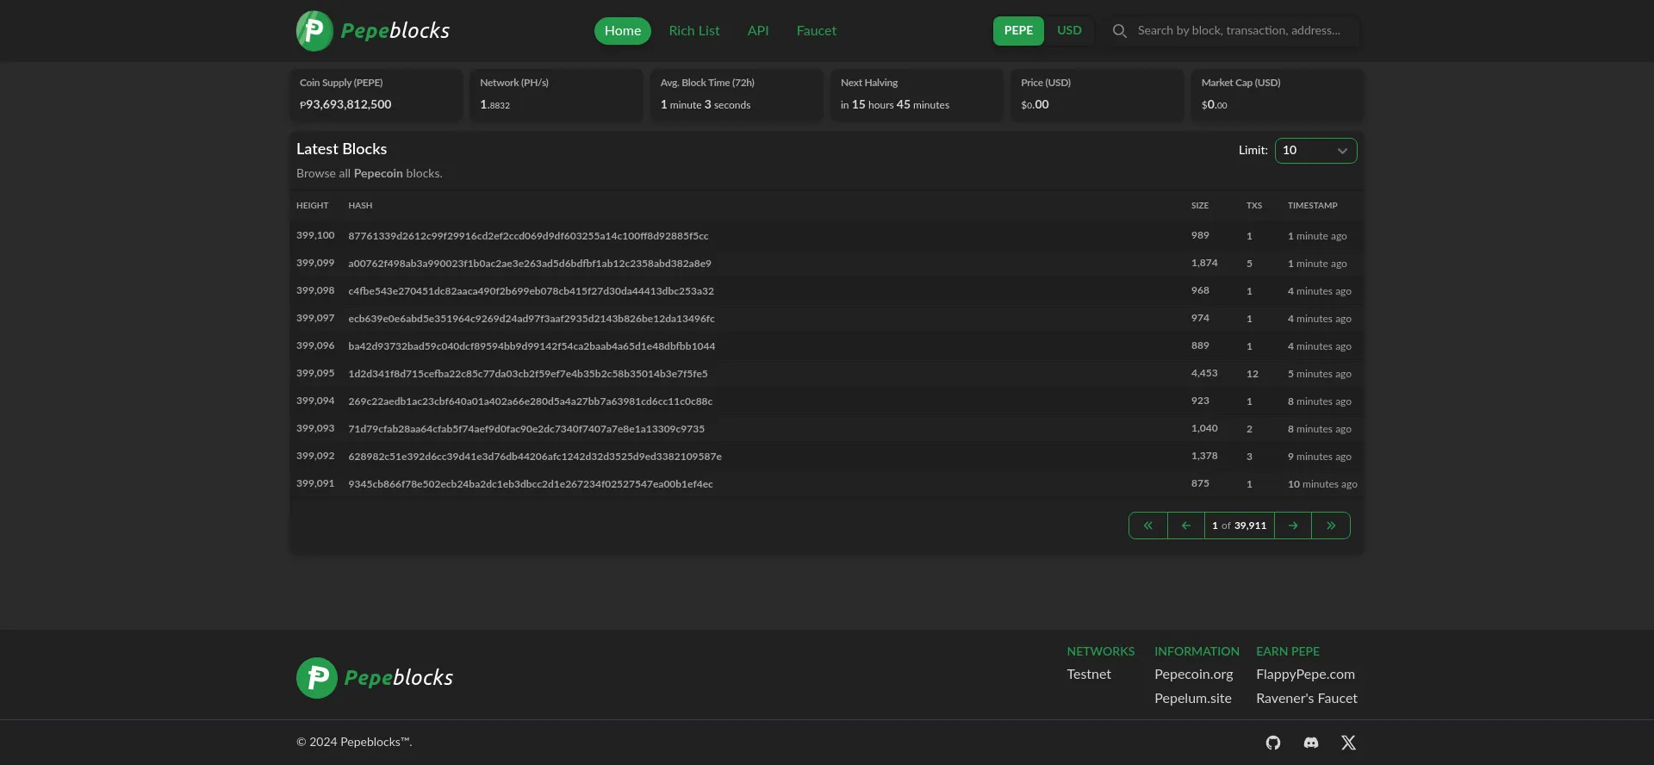Switch currency display to PEPE
Screen dimensions: 1654x765
coord(1018,31)
